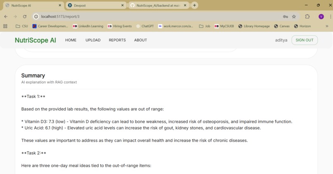
Task: Open the Extensions puzzle icon
Action: [x=307, y=16]
